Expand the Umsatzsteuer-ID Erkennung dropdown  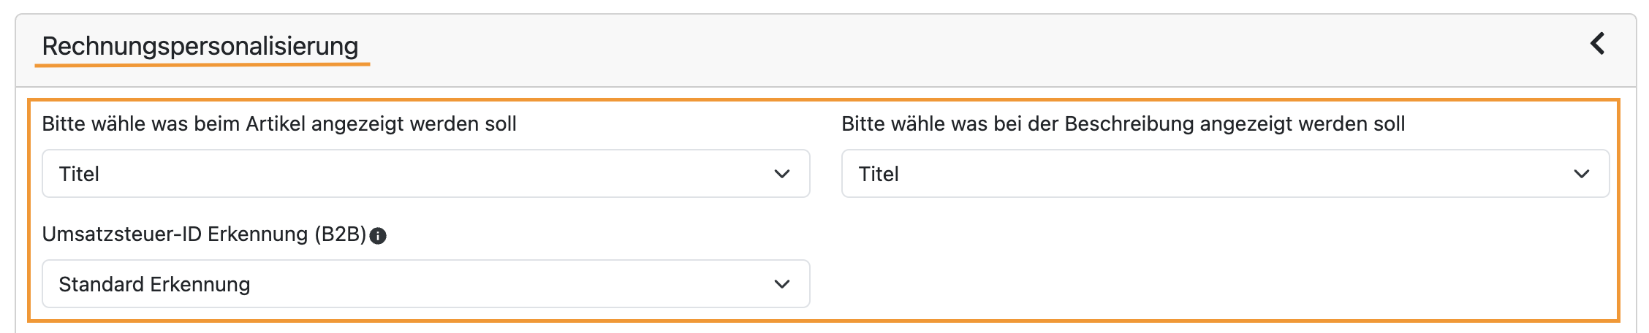coord(426,284)
